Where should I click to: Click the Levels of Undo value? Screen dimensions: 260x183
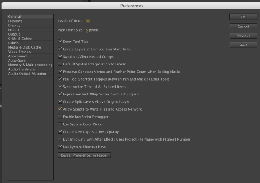coord(88,20)
